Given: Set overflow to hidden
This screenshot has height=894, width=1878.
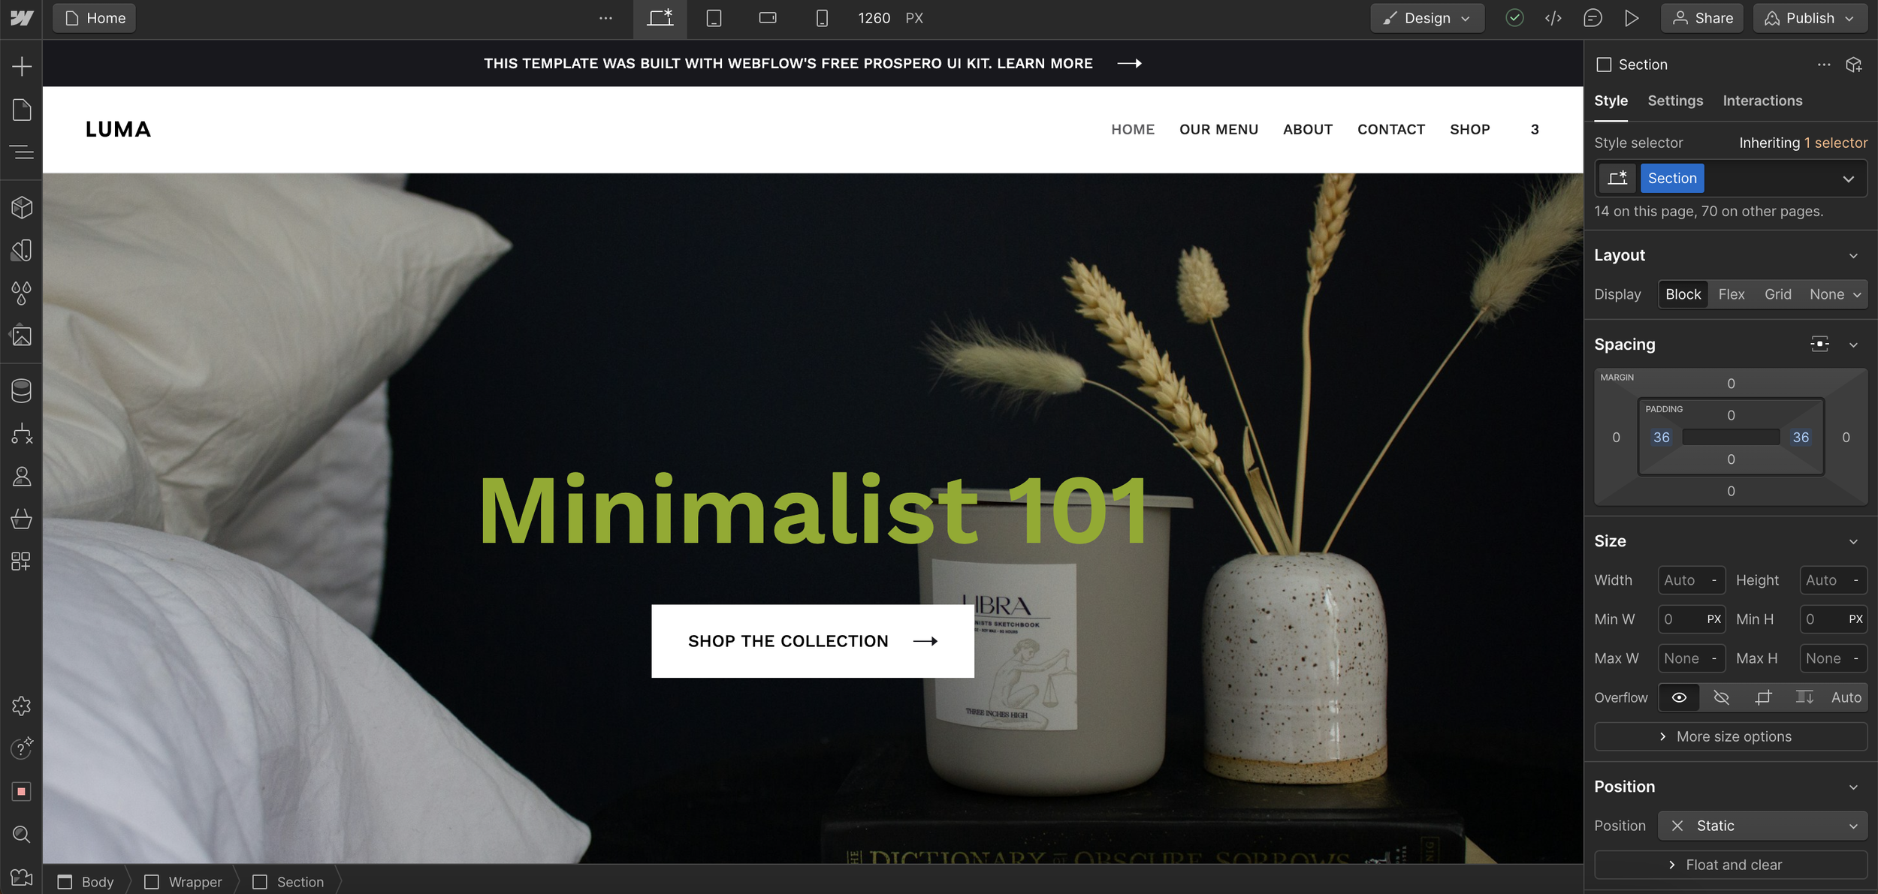Looking at the screenshot, I should (1721, 697).
